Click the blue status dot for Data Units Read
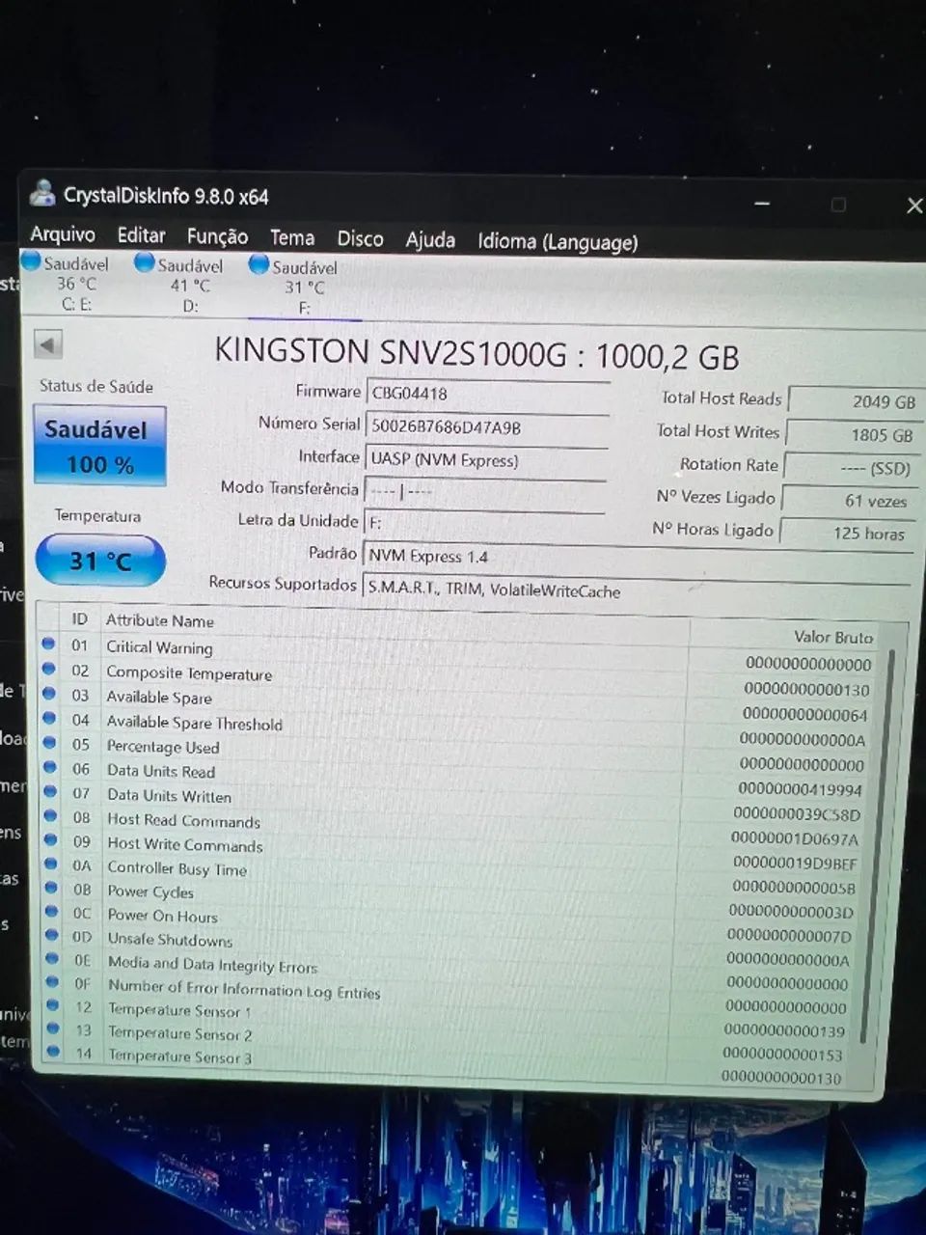Screen dimensions: 926x1235 50,767
